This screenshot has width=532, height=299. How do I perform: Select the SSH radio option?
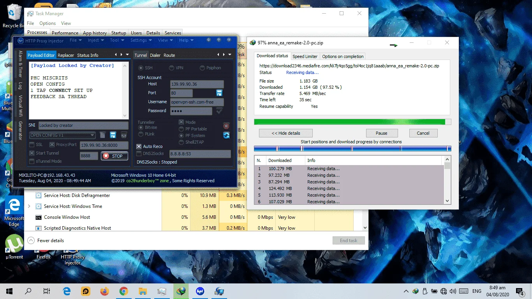tap(145, 68)
